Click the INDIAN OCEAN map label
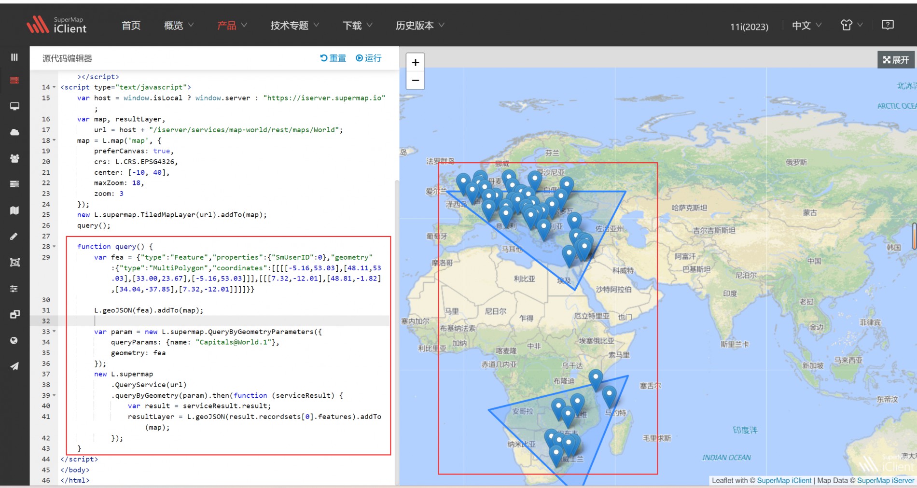Screen dimensions: 917x488 (726, 458)
